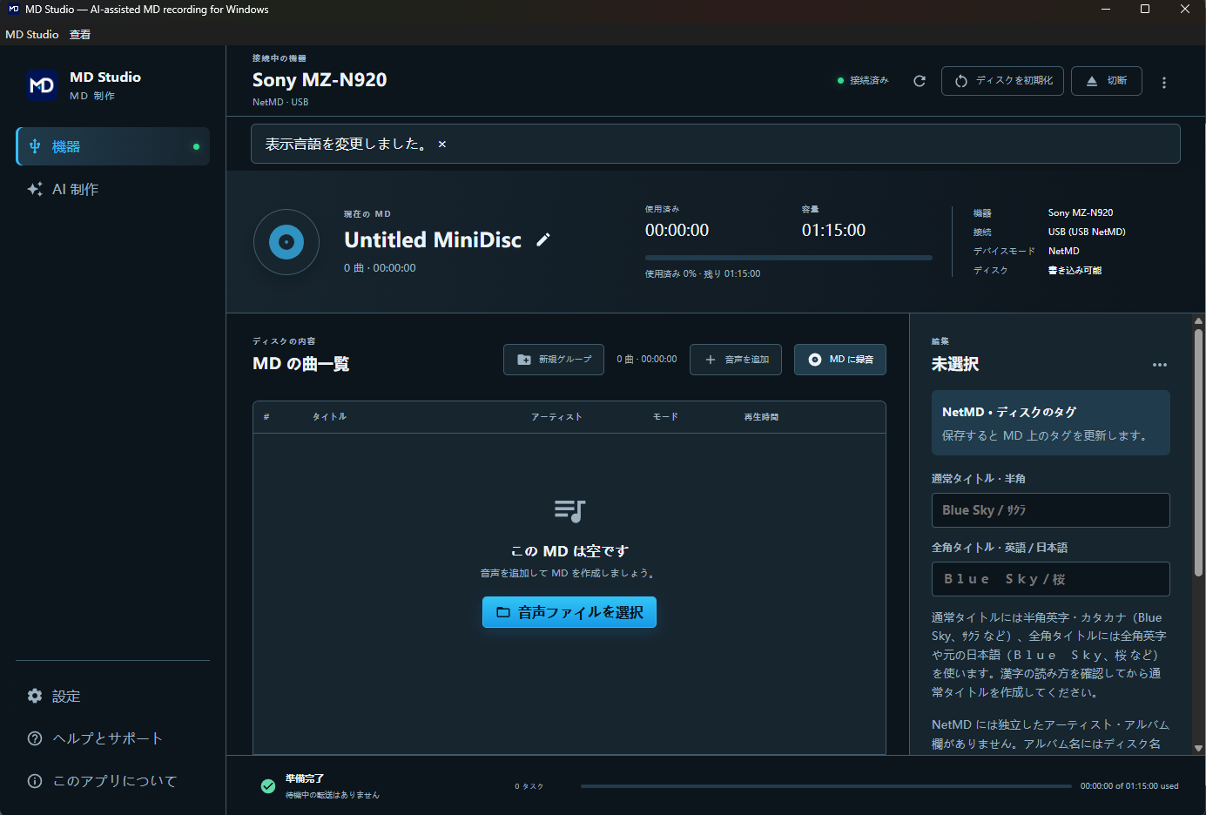This screenshot has height=815, width=1206.
Task: Click the 01:15:00 capacity value
Action: coord(833,231)
